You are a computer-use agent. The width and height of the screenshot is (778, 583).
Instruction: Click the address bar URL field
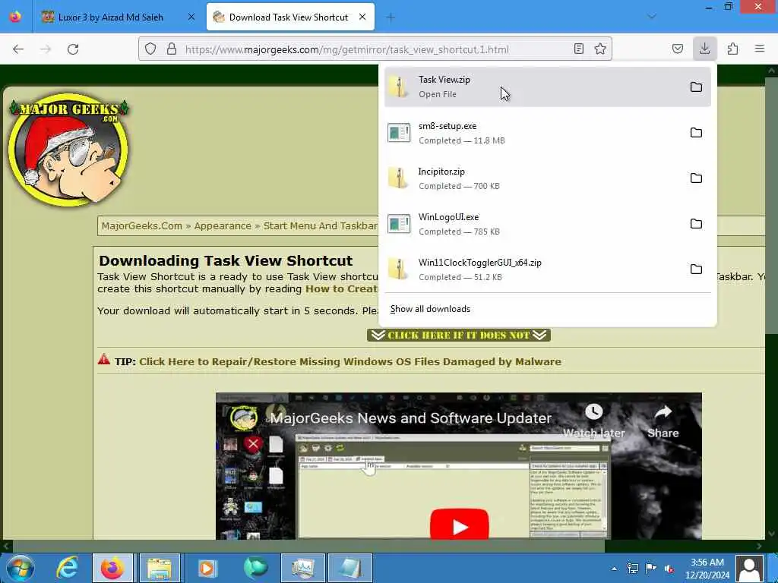point(375,49)
